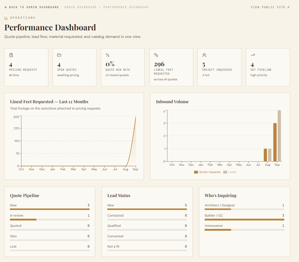Viewport: 299px width, 262px height.
Task: Click the 'of closed quotes' text
Action: click(x=117, y=75)
